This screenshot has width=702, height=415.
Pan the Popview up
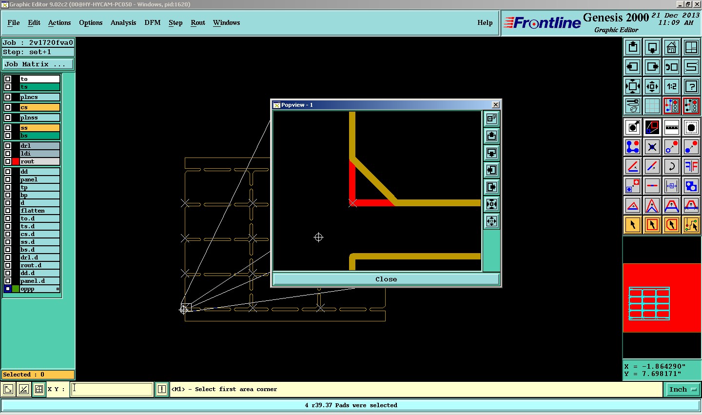tap(491, 136)
